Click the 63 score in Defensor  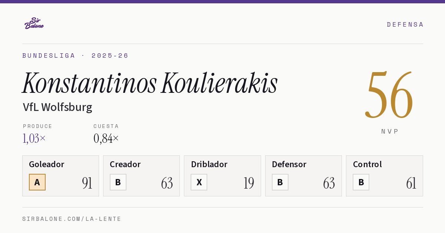click(329, 183)
